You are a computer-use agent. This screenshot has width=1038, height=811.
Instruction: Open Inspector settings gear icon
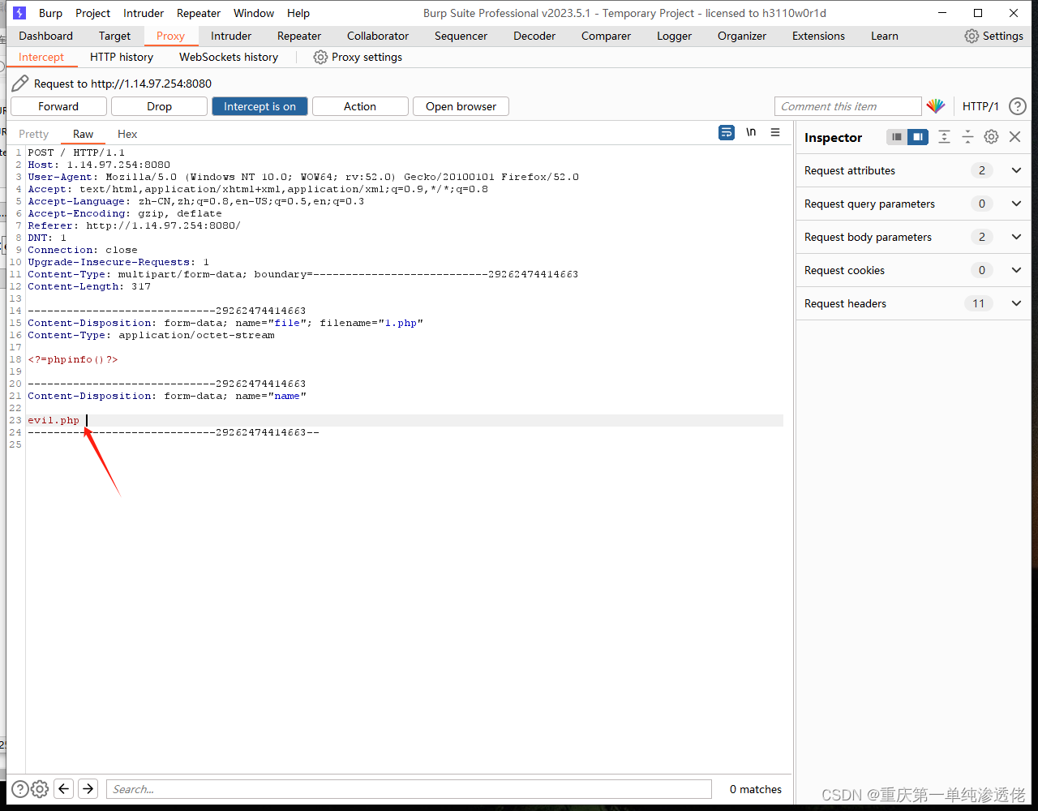[991, 137]
